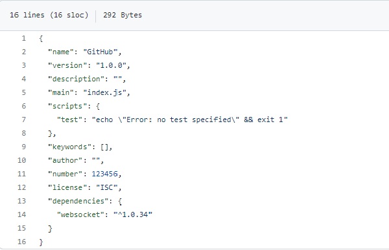This screenshot has height=250, width=389.
Task: Click the echo test command string
Action: click(189, 120)
